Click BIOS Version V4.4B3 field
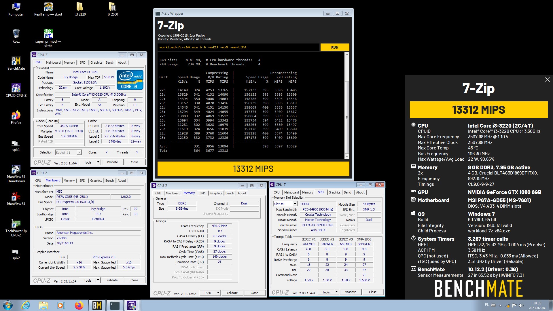 (x=98, y=238)
